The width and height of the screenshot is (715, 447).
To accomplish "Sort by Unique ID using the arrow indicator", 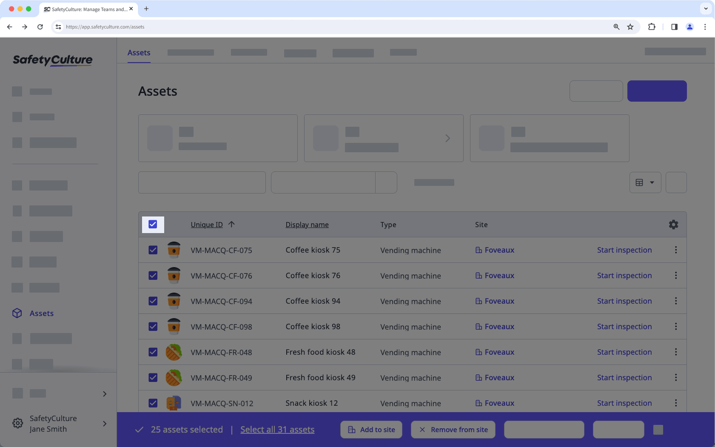I will point(231,224).
